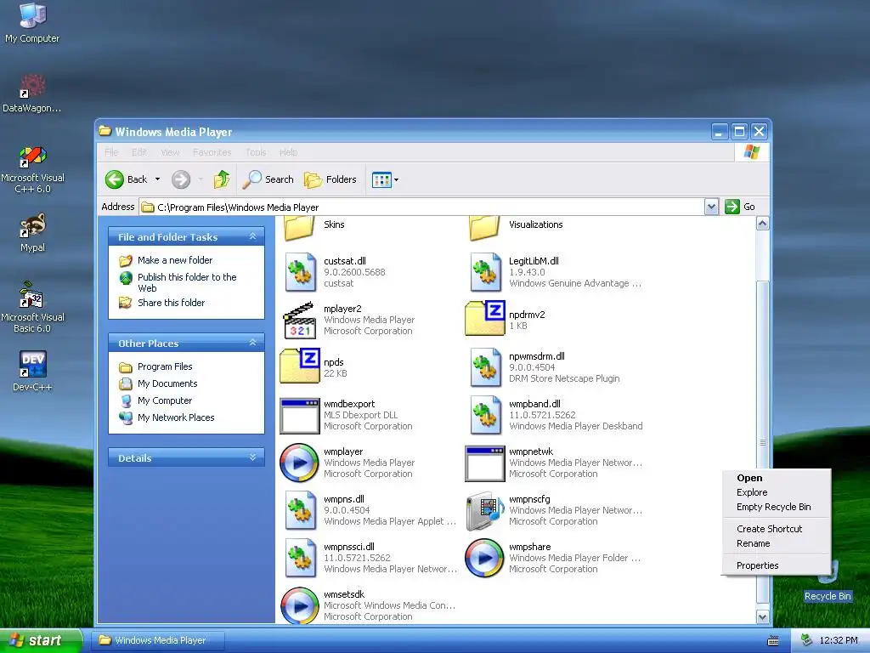Select the wmpnscfg application icon
The width and height of the screenshot is (870, 653).
[x=485, y=510]
